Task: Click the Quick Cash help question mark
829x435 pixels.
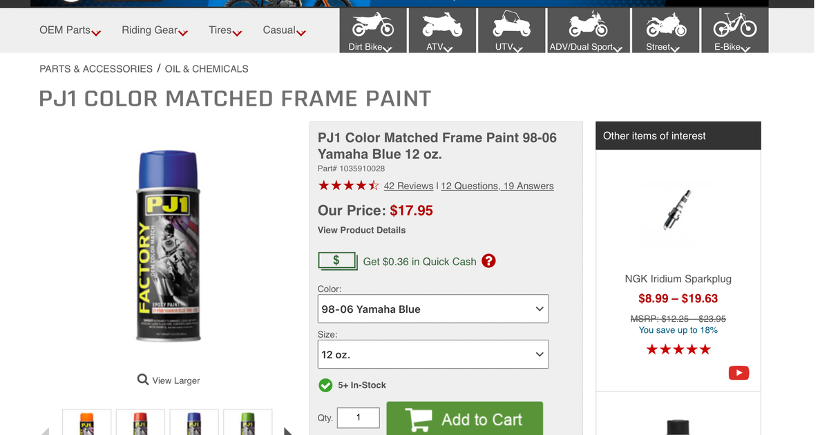Action: [x=488, y=261]
